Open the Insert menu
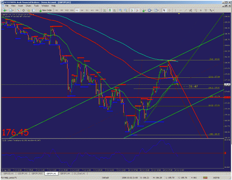Screen dimensions: 232x180 tap(20, 6)
